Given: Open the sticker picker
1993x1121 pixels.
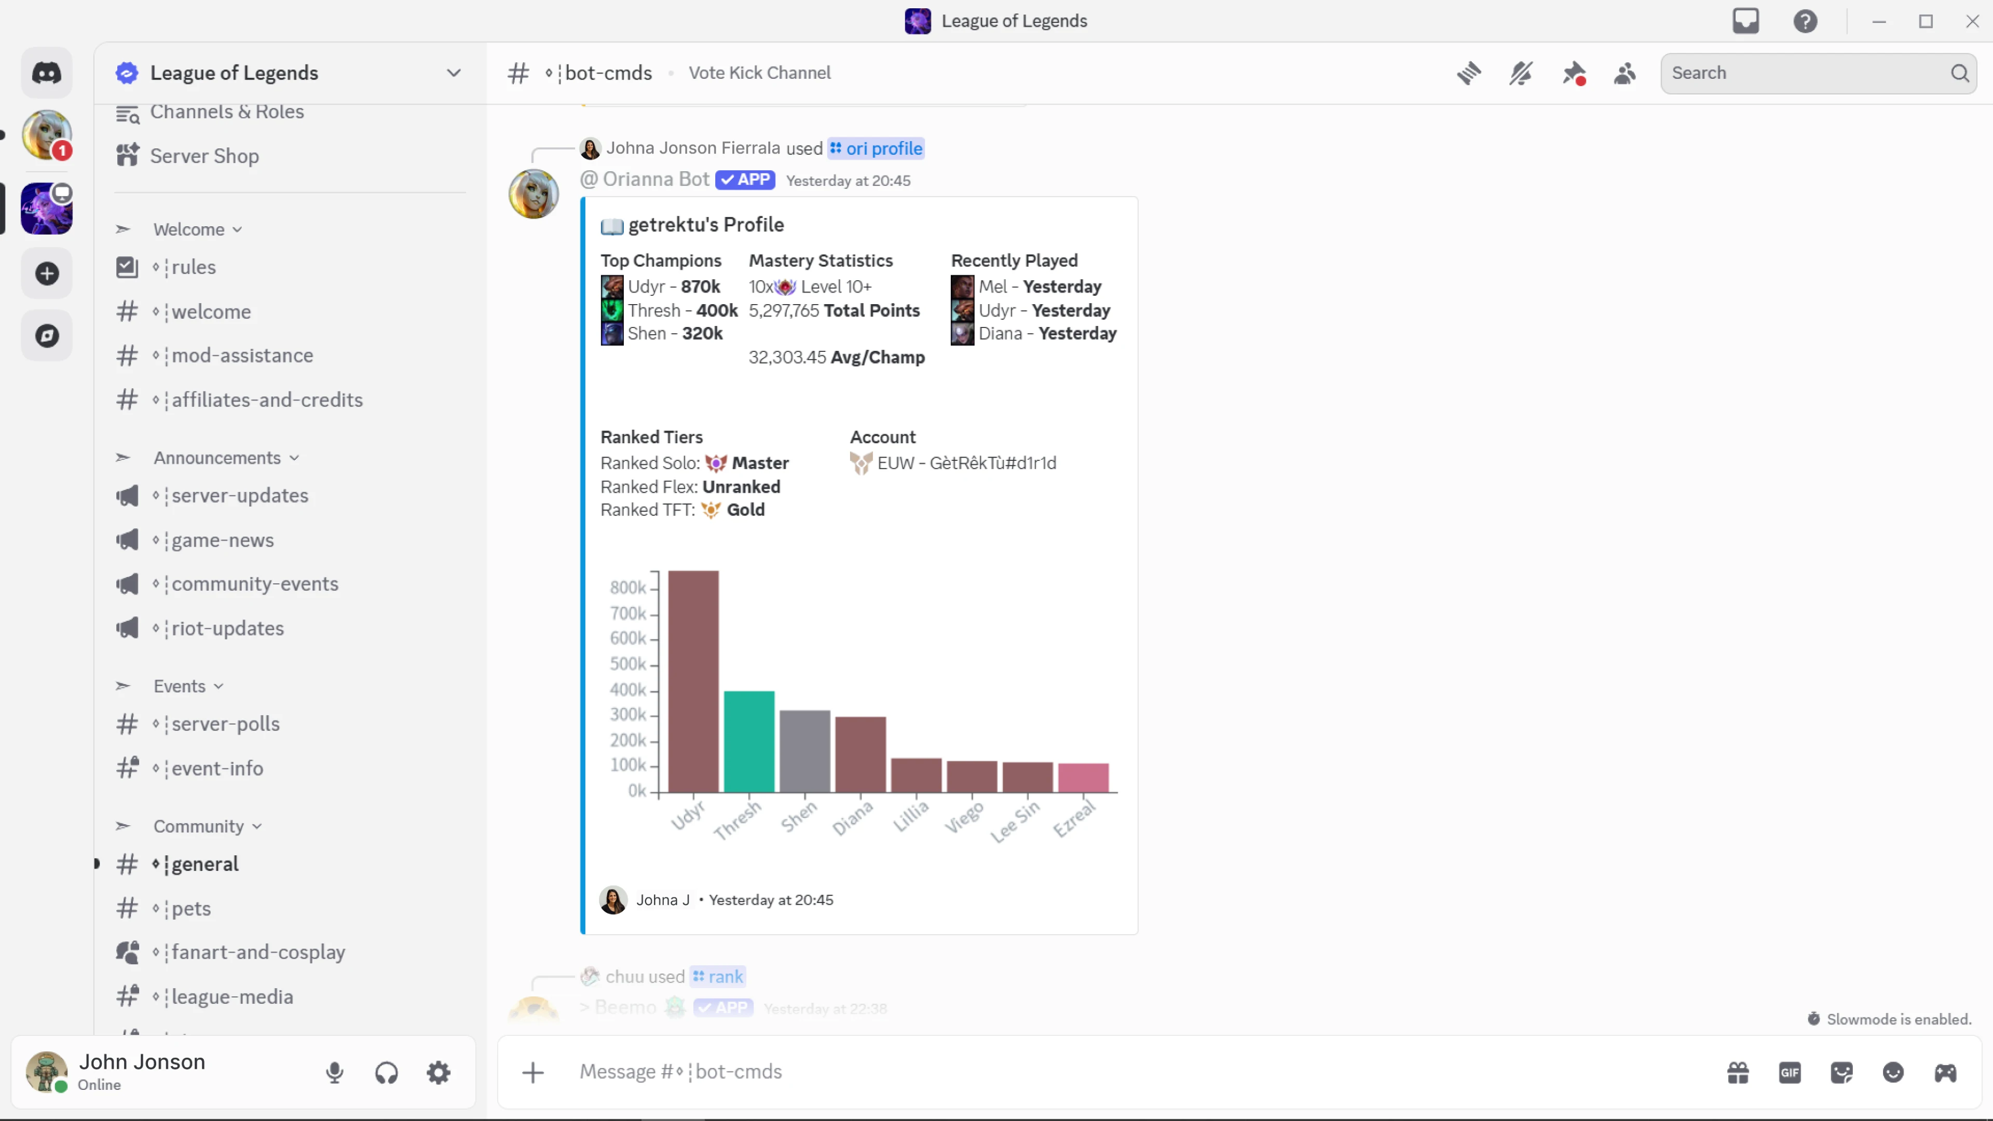Looking at the screenshot, I should click(1842, 1072).
